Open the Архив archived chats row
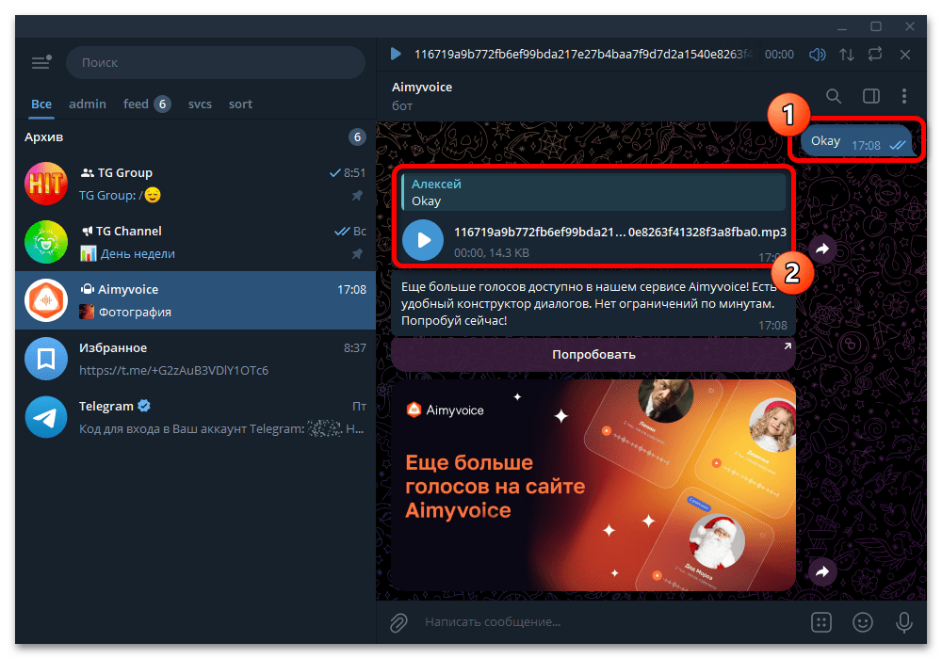942x659 pixels. point(195,137)
